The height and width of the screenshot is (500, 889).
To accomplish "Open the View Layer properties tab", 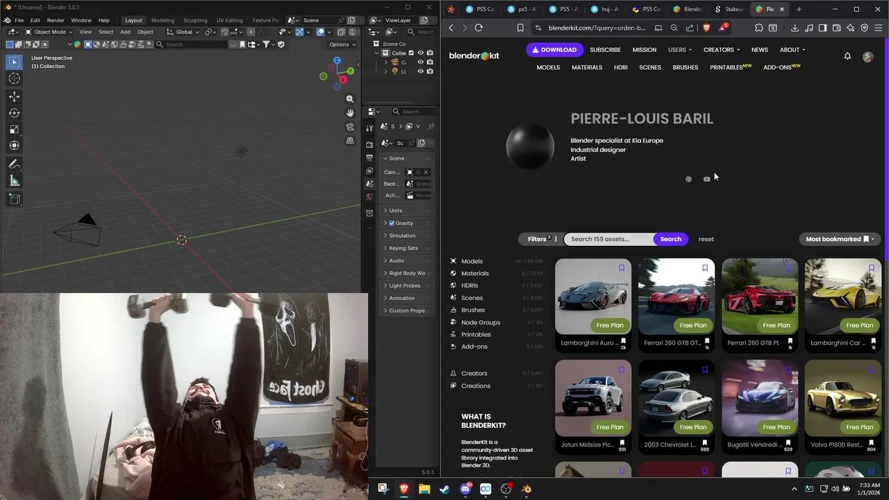I will (369, 171).
